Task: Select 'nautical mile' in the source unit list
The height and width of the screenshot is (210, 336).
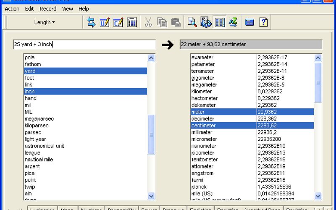Action: tap(39, 160)
